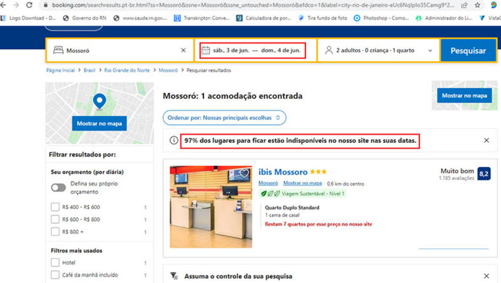Open the www.saude.rn.gov bookmark

pyautogui.click(x=140, y=18)
